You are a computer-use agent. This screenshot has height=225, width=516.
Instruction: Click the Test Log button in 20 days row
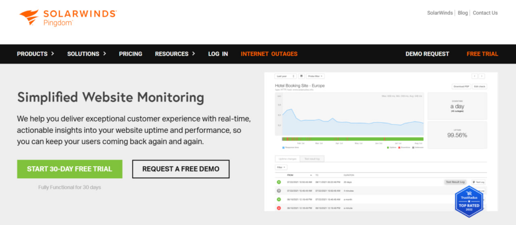pos(478,182)
